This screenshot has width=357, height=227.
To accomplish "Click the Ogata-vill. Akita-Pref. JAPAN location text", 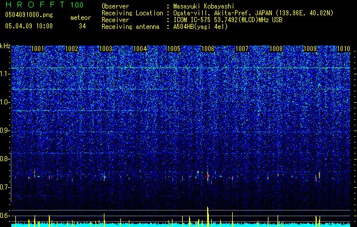I will tap(253, 13).
